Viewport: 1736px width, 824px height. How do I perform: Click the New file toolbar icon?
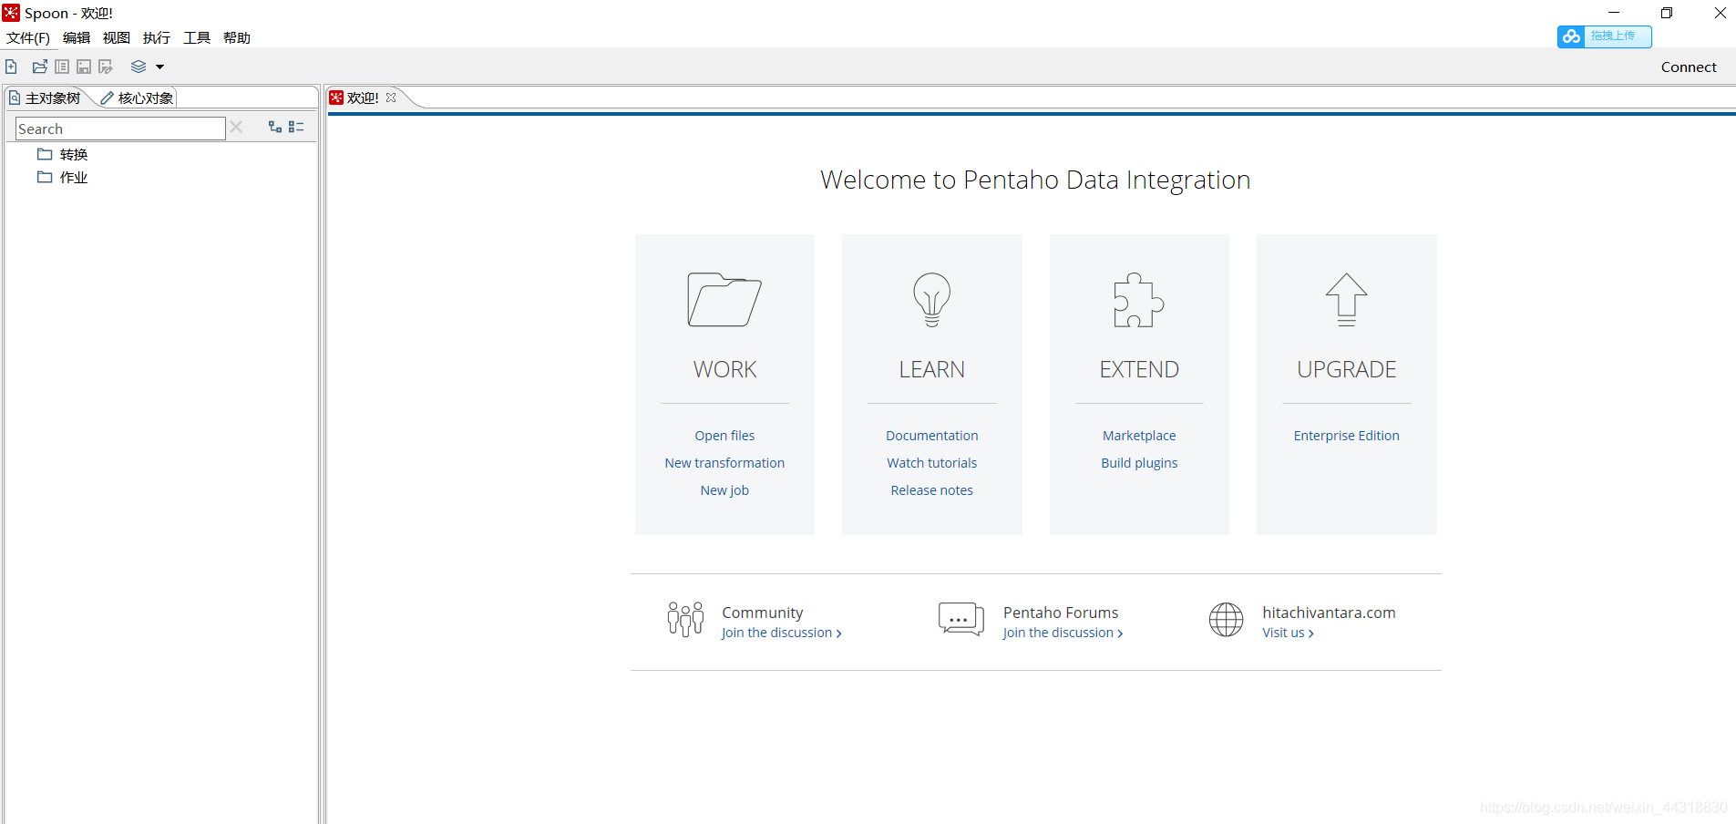(x=11, y=67)
